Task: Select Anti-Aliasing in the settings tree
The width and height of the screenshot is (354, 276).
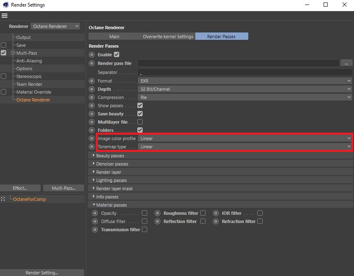Action: (29, 61)
